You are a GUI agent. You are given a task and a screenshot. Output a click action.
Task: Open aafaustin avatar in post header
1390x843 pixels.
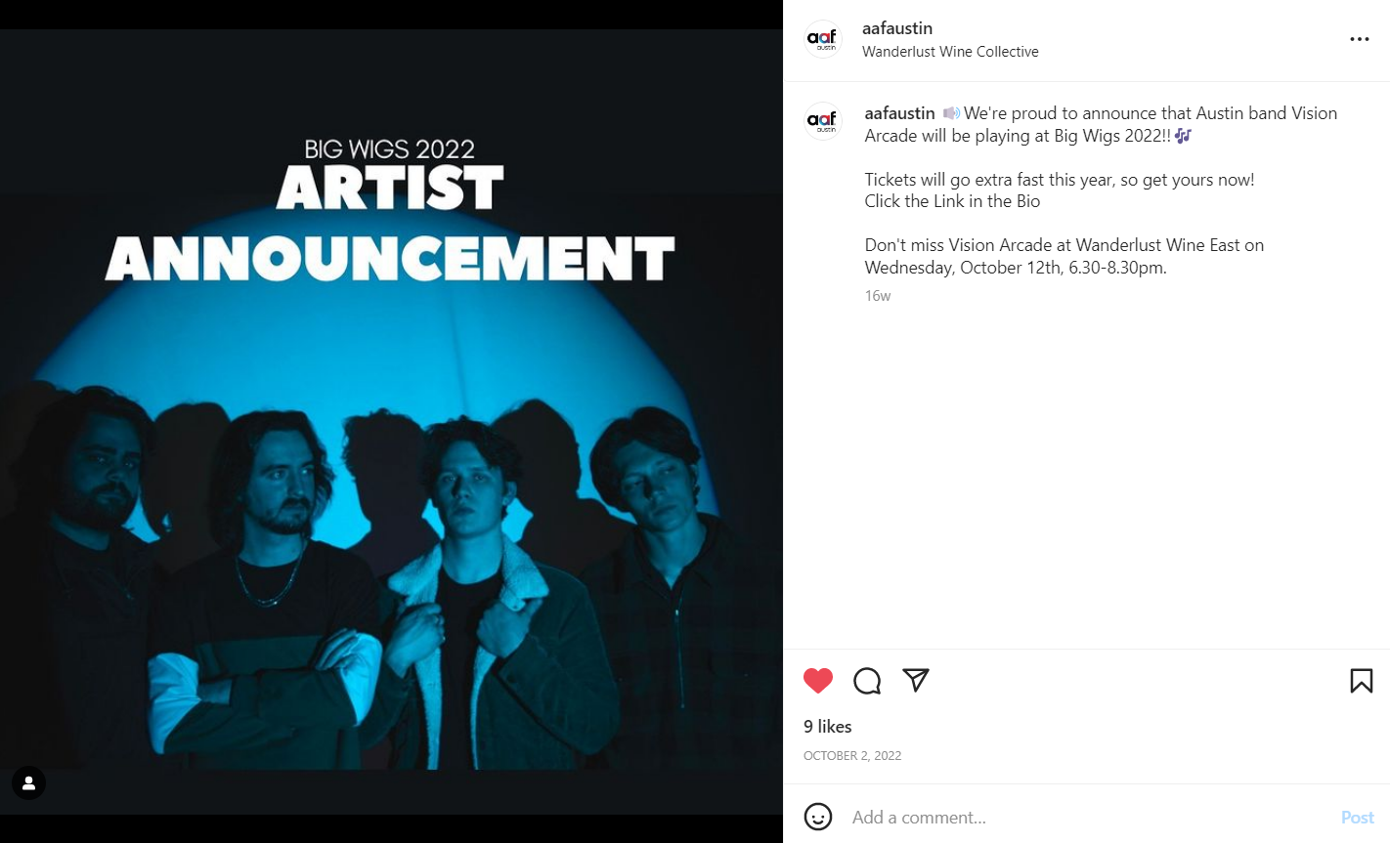(823, 39)
